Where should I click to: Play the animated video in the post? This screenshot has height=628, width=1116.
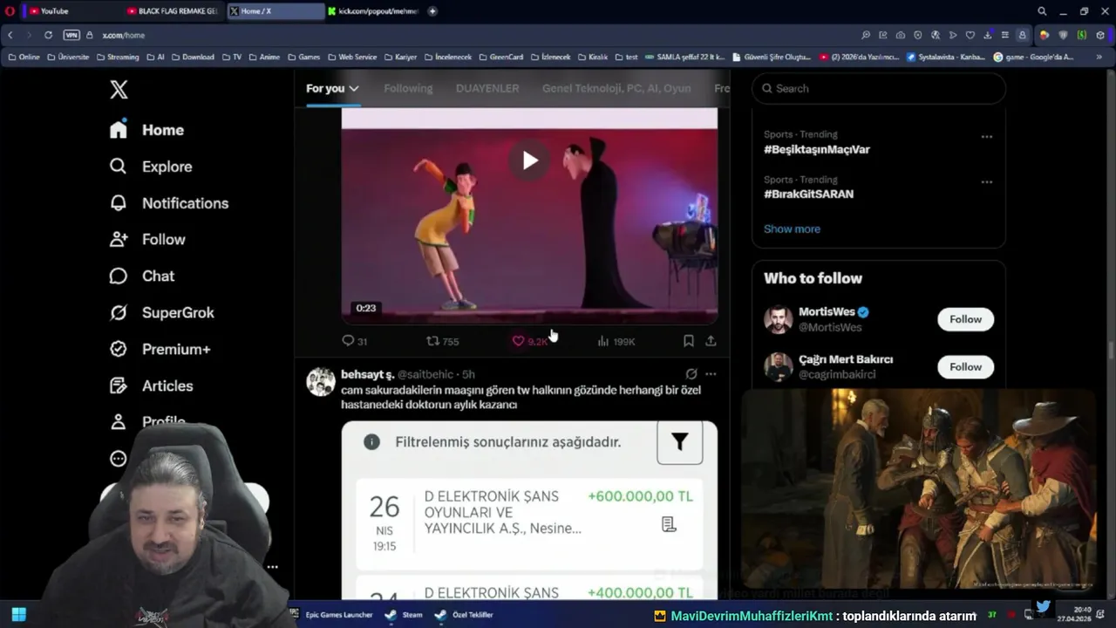530,160
